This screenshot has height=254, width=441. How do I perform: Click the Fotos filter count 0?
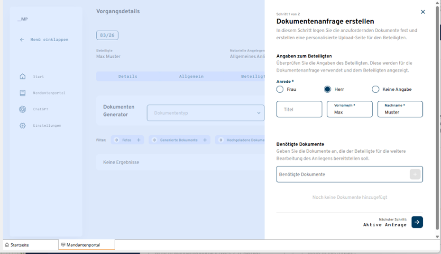click(x=117, y=140)
